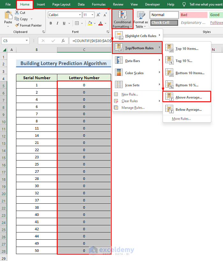Switch to the Developer tab
The width and height of the screenshot is (223, 261).
[x=152, y=4]
